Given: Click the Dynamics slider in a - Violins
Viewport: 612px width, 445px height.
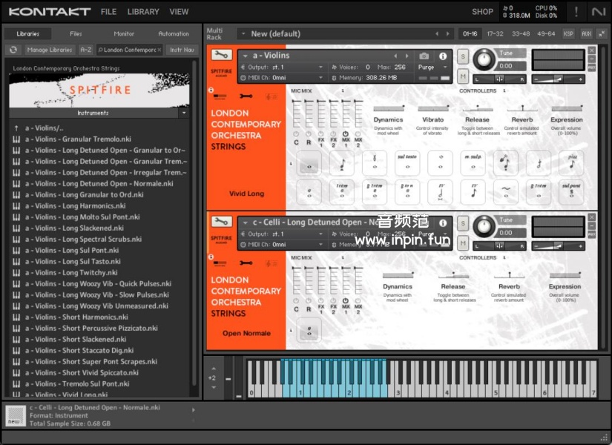Looking at the screenshot, I should click(388, 109).
